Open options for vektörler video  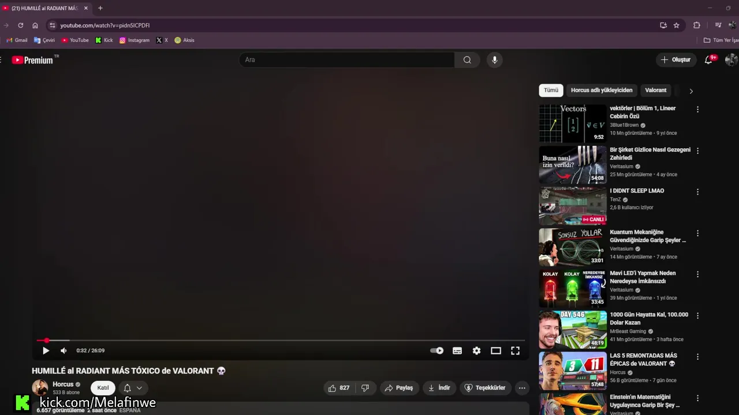click(697, 110)
